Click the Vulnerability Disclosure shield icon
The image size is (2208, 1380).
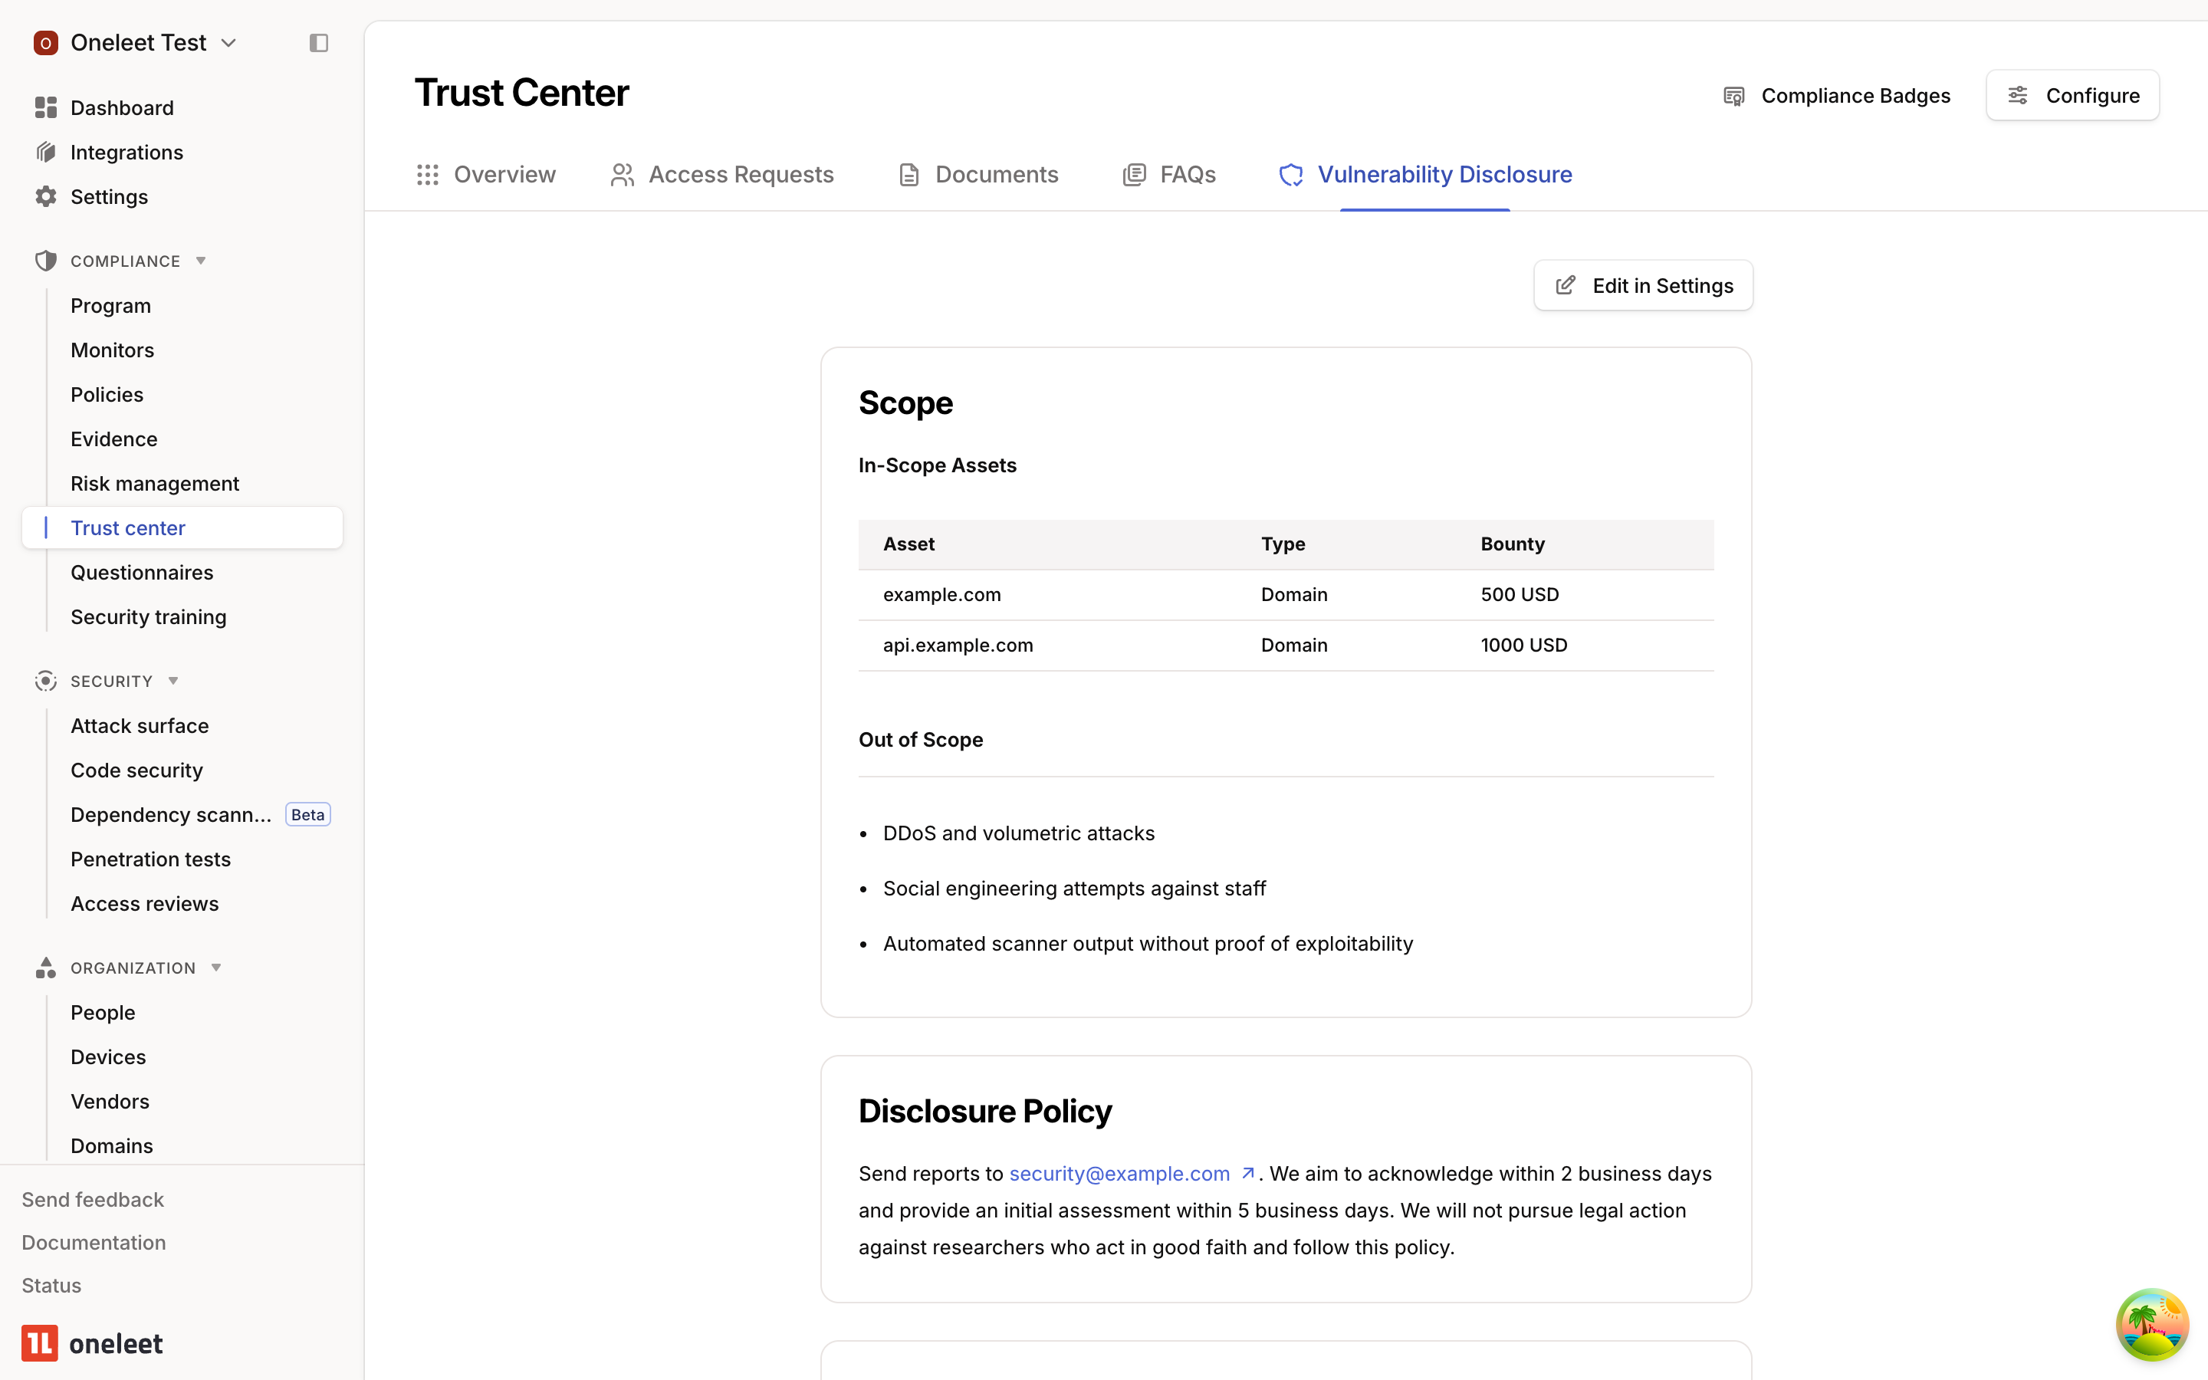(x=1291, y=174)
